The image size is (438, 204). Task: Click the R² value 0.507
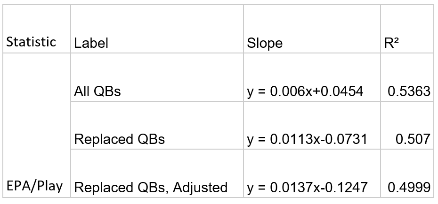413,139
